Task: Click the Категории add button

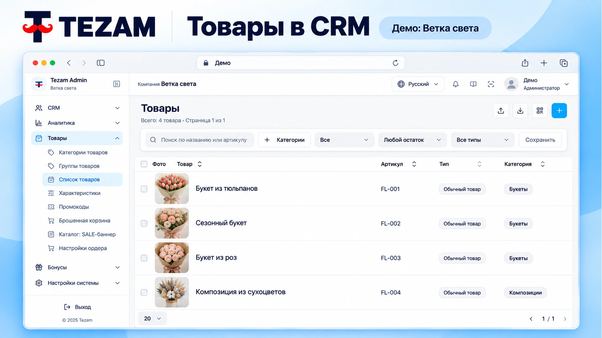Action: coord(284,140)
